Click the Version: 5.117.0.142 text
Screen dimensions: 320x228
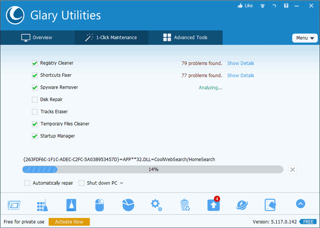pos(275,222)
